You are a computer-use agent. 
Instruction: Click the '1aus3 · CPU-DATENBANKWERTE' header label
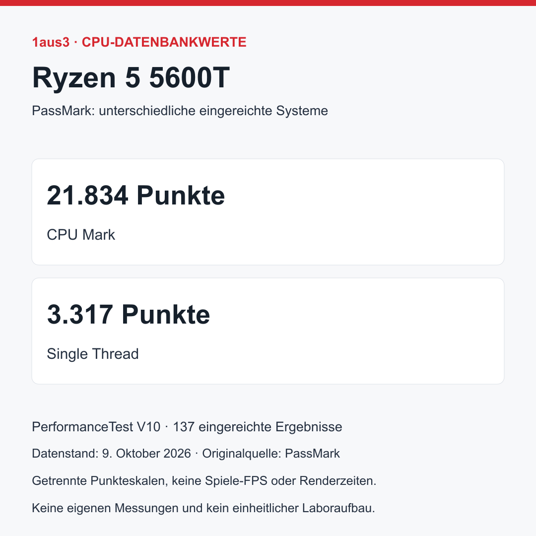pyautogui.click(x=139, y=42)
